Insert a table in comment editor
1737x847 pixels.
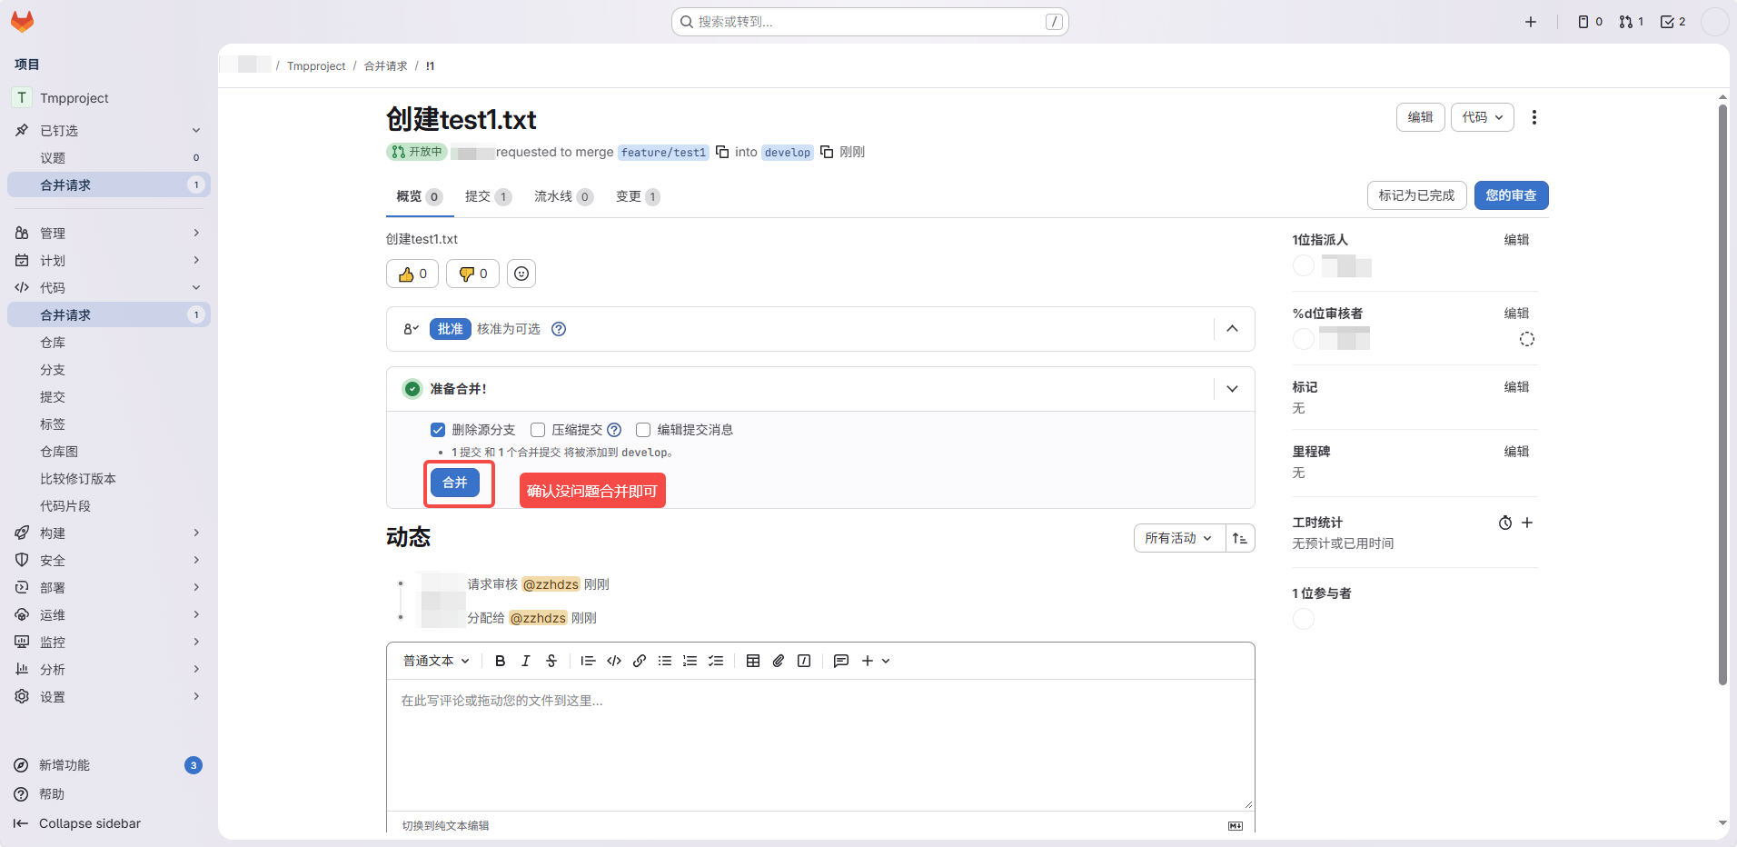click(x=753, y=661)
